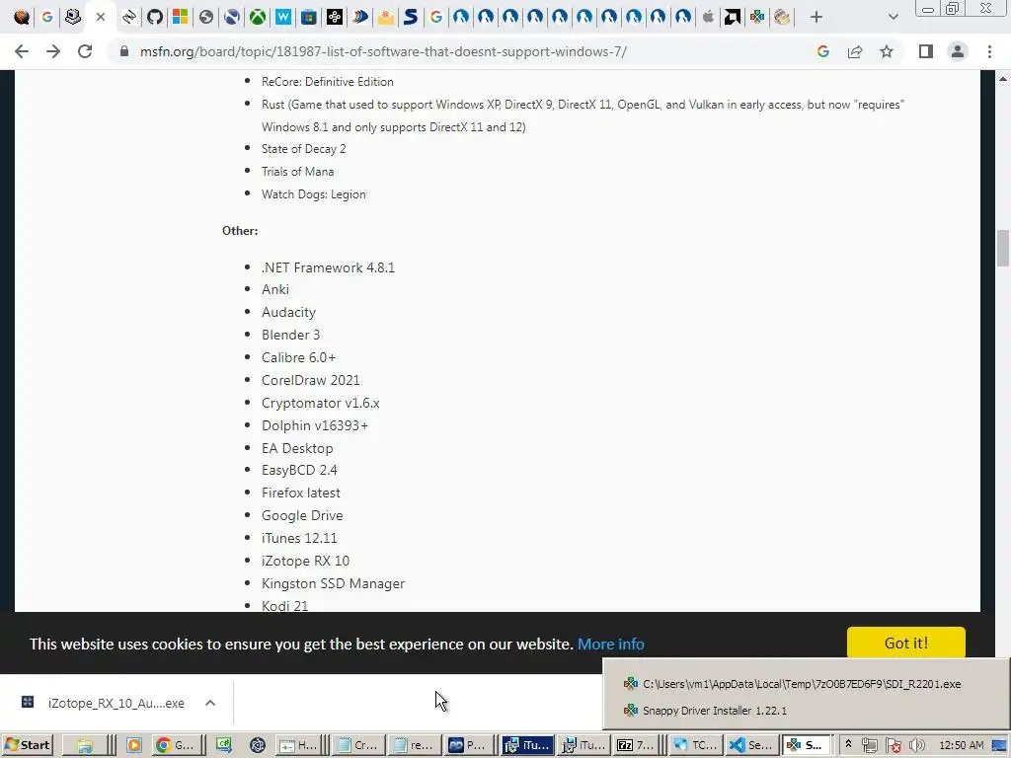
Task: Switch to highlighted iTunes installer taskbar button
Action: click(527, 745)
